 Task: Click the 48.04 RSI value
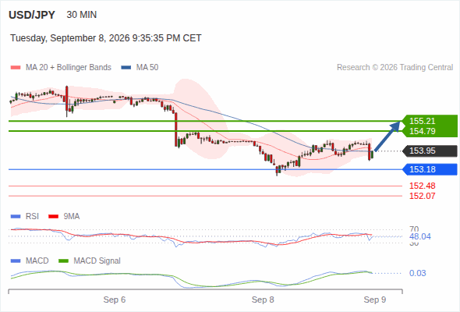pos(420,236)
